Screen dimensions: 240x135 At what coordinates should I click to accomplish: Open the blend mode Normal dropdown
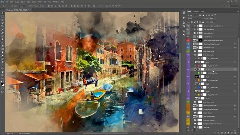click(x=195, y=19)
